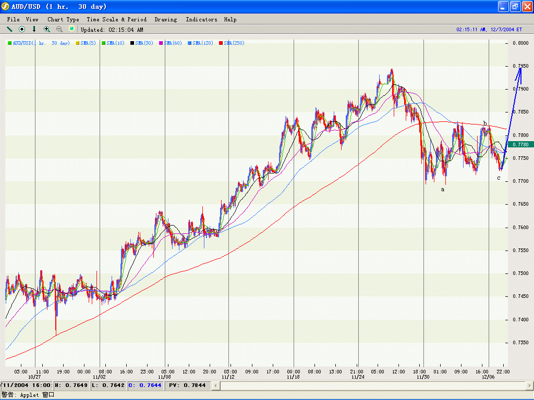Open the Help menu
Viewport: 534px width, 400px height.
pos(230,19)
